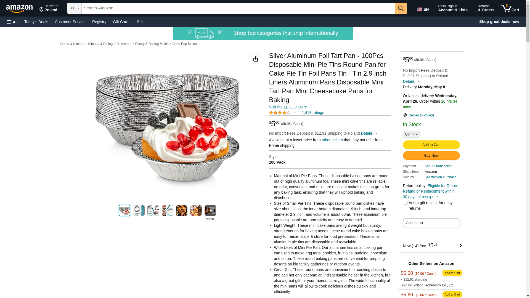Expand the New (14) offers arrow
Viewport: 530px width, 298px height.
point(460,245)
